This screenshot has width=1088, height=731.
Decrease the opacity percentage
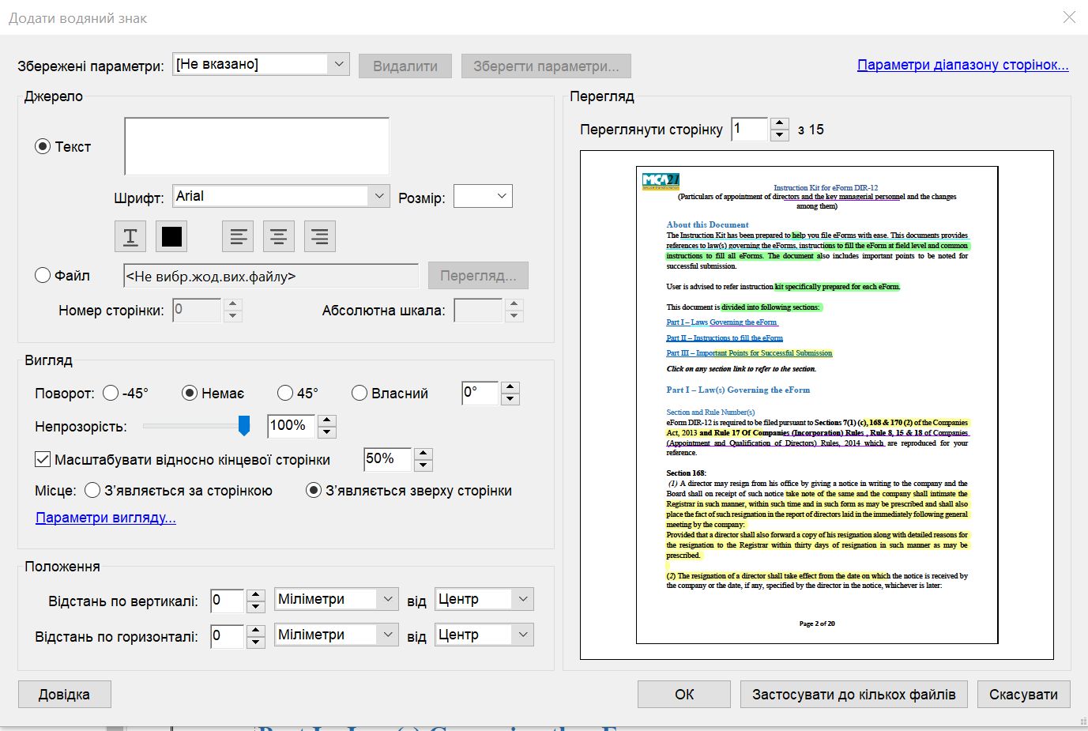coord(327,432)
